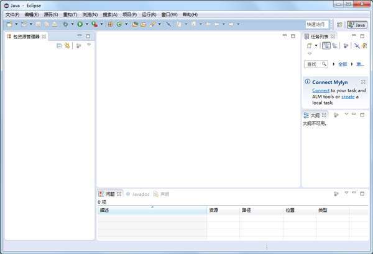Close the Connect Mylyn notification

coord(363,82)
